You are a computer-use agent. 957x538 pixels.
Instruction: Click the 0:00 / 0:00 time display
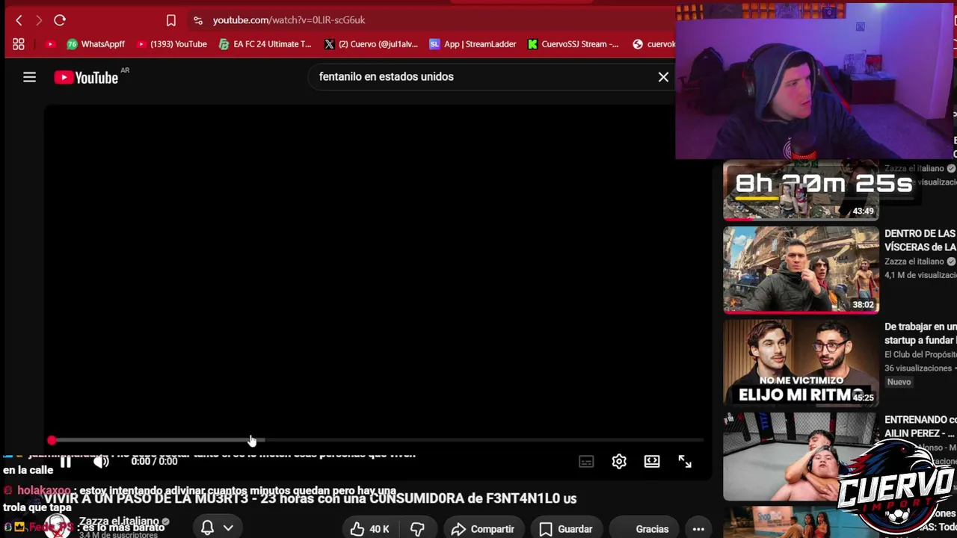coord(154,462)
